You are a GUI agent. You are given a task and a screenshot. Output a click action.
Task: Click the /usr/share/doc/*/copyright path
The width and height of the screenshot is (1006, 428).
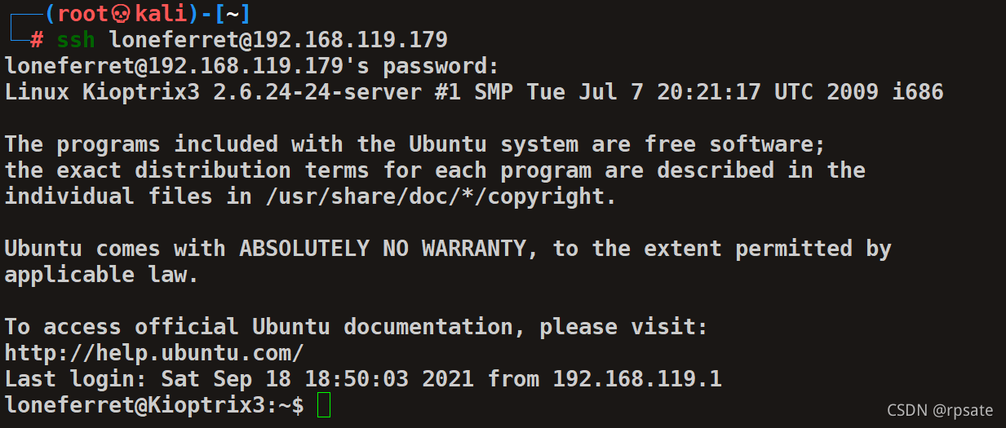(x=435, y=196)
